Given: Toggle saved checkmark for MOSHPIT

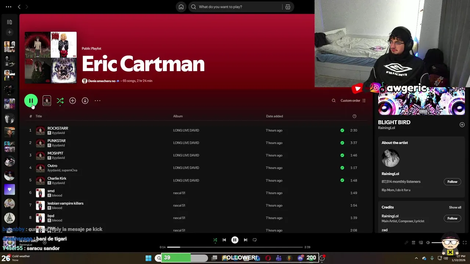Looking at the screenshot, I should click(x=342, y=155).
